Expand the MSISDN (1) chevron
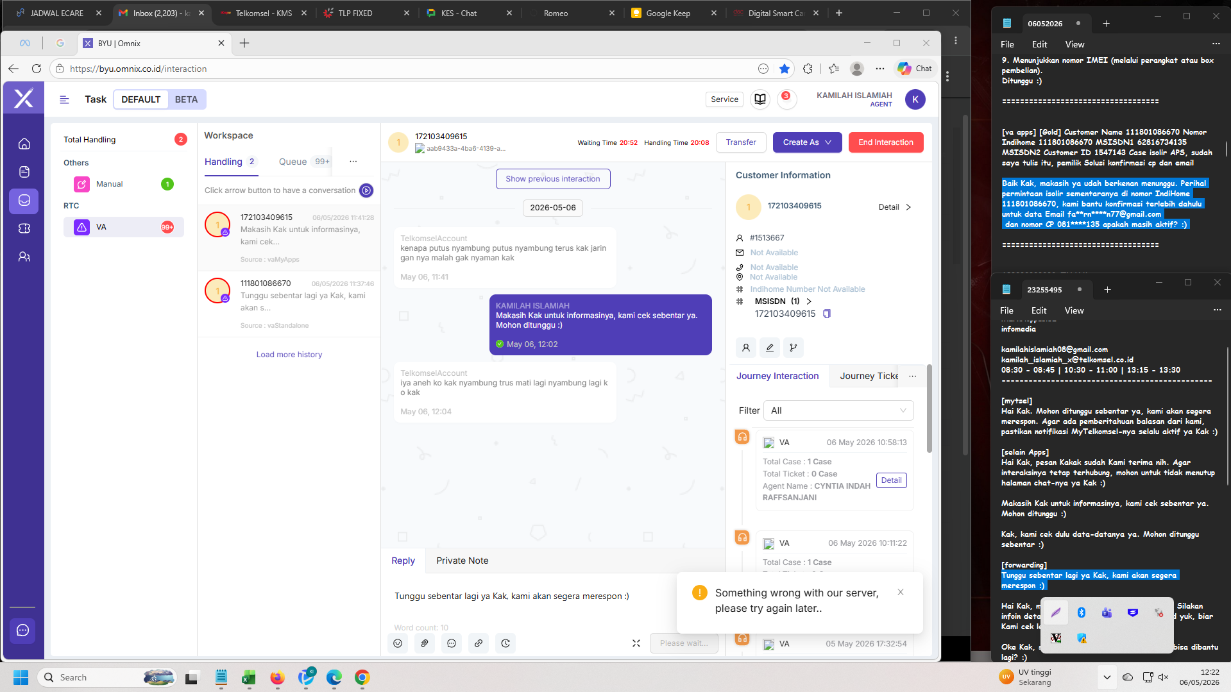 coord(809,301)
